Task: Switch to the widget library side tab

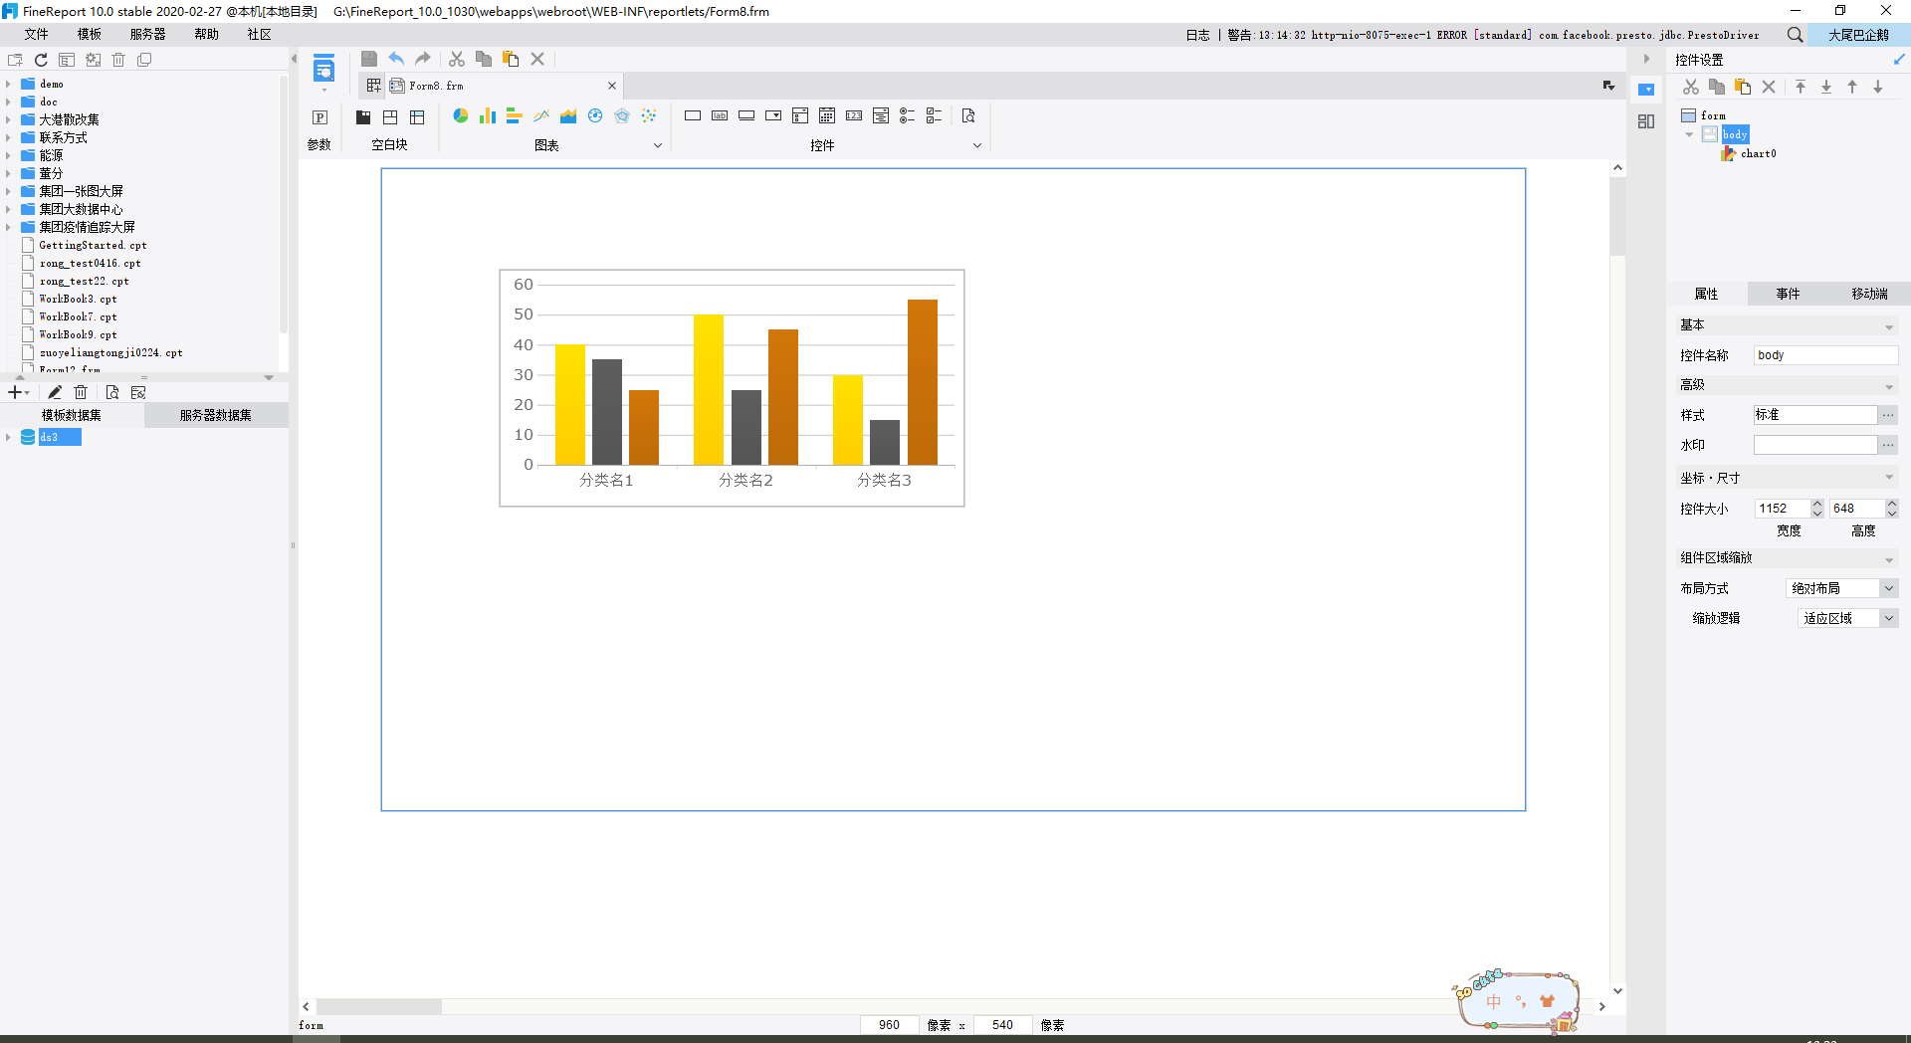Action: [1646, 120]
